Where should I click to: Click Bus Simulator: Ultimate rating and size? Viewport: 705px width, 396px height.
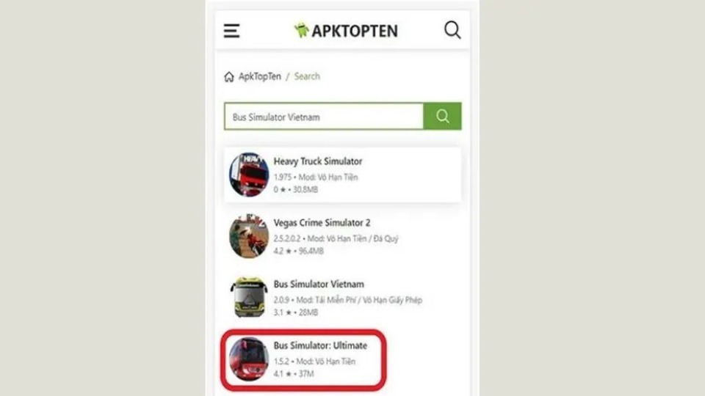[x=294, y=373]
